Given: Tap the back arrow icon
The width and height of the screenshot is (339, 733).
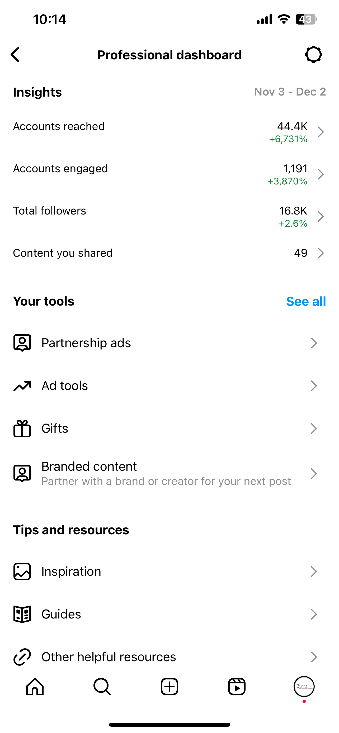Looking at the screenshot, I should (15, 55).
